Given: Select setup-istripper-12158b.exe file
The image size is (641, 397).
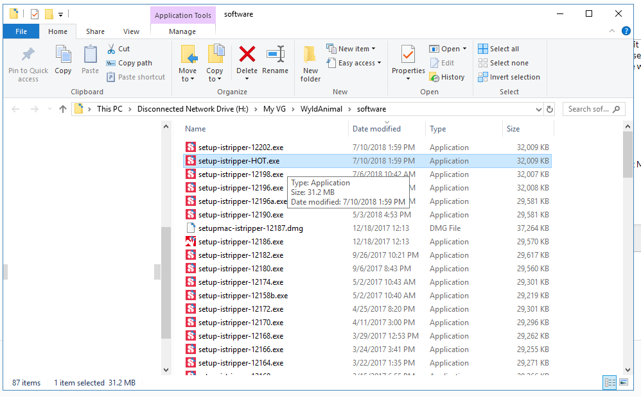Looking at the screenshot, I should [x=367, y=296].
